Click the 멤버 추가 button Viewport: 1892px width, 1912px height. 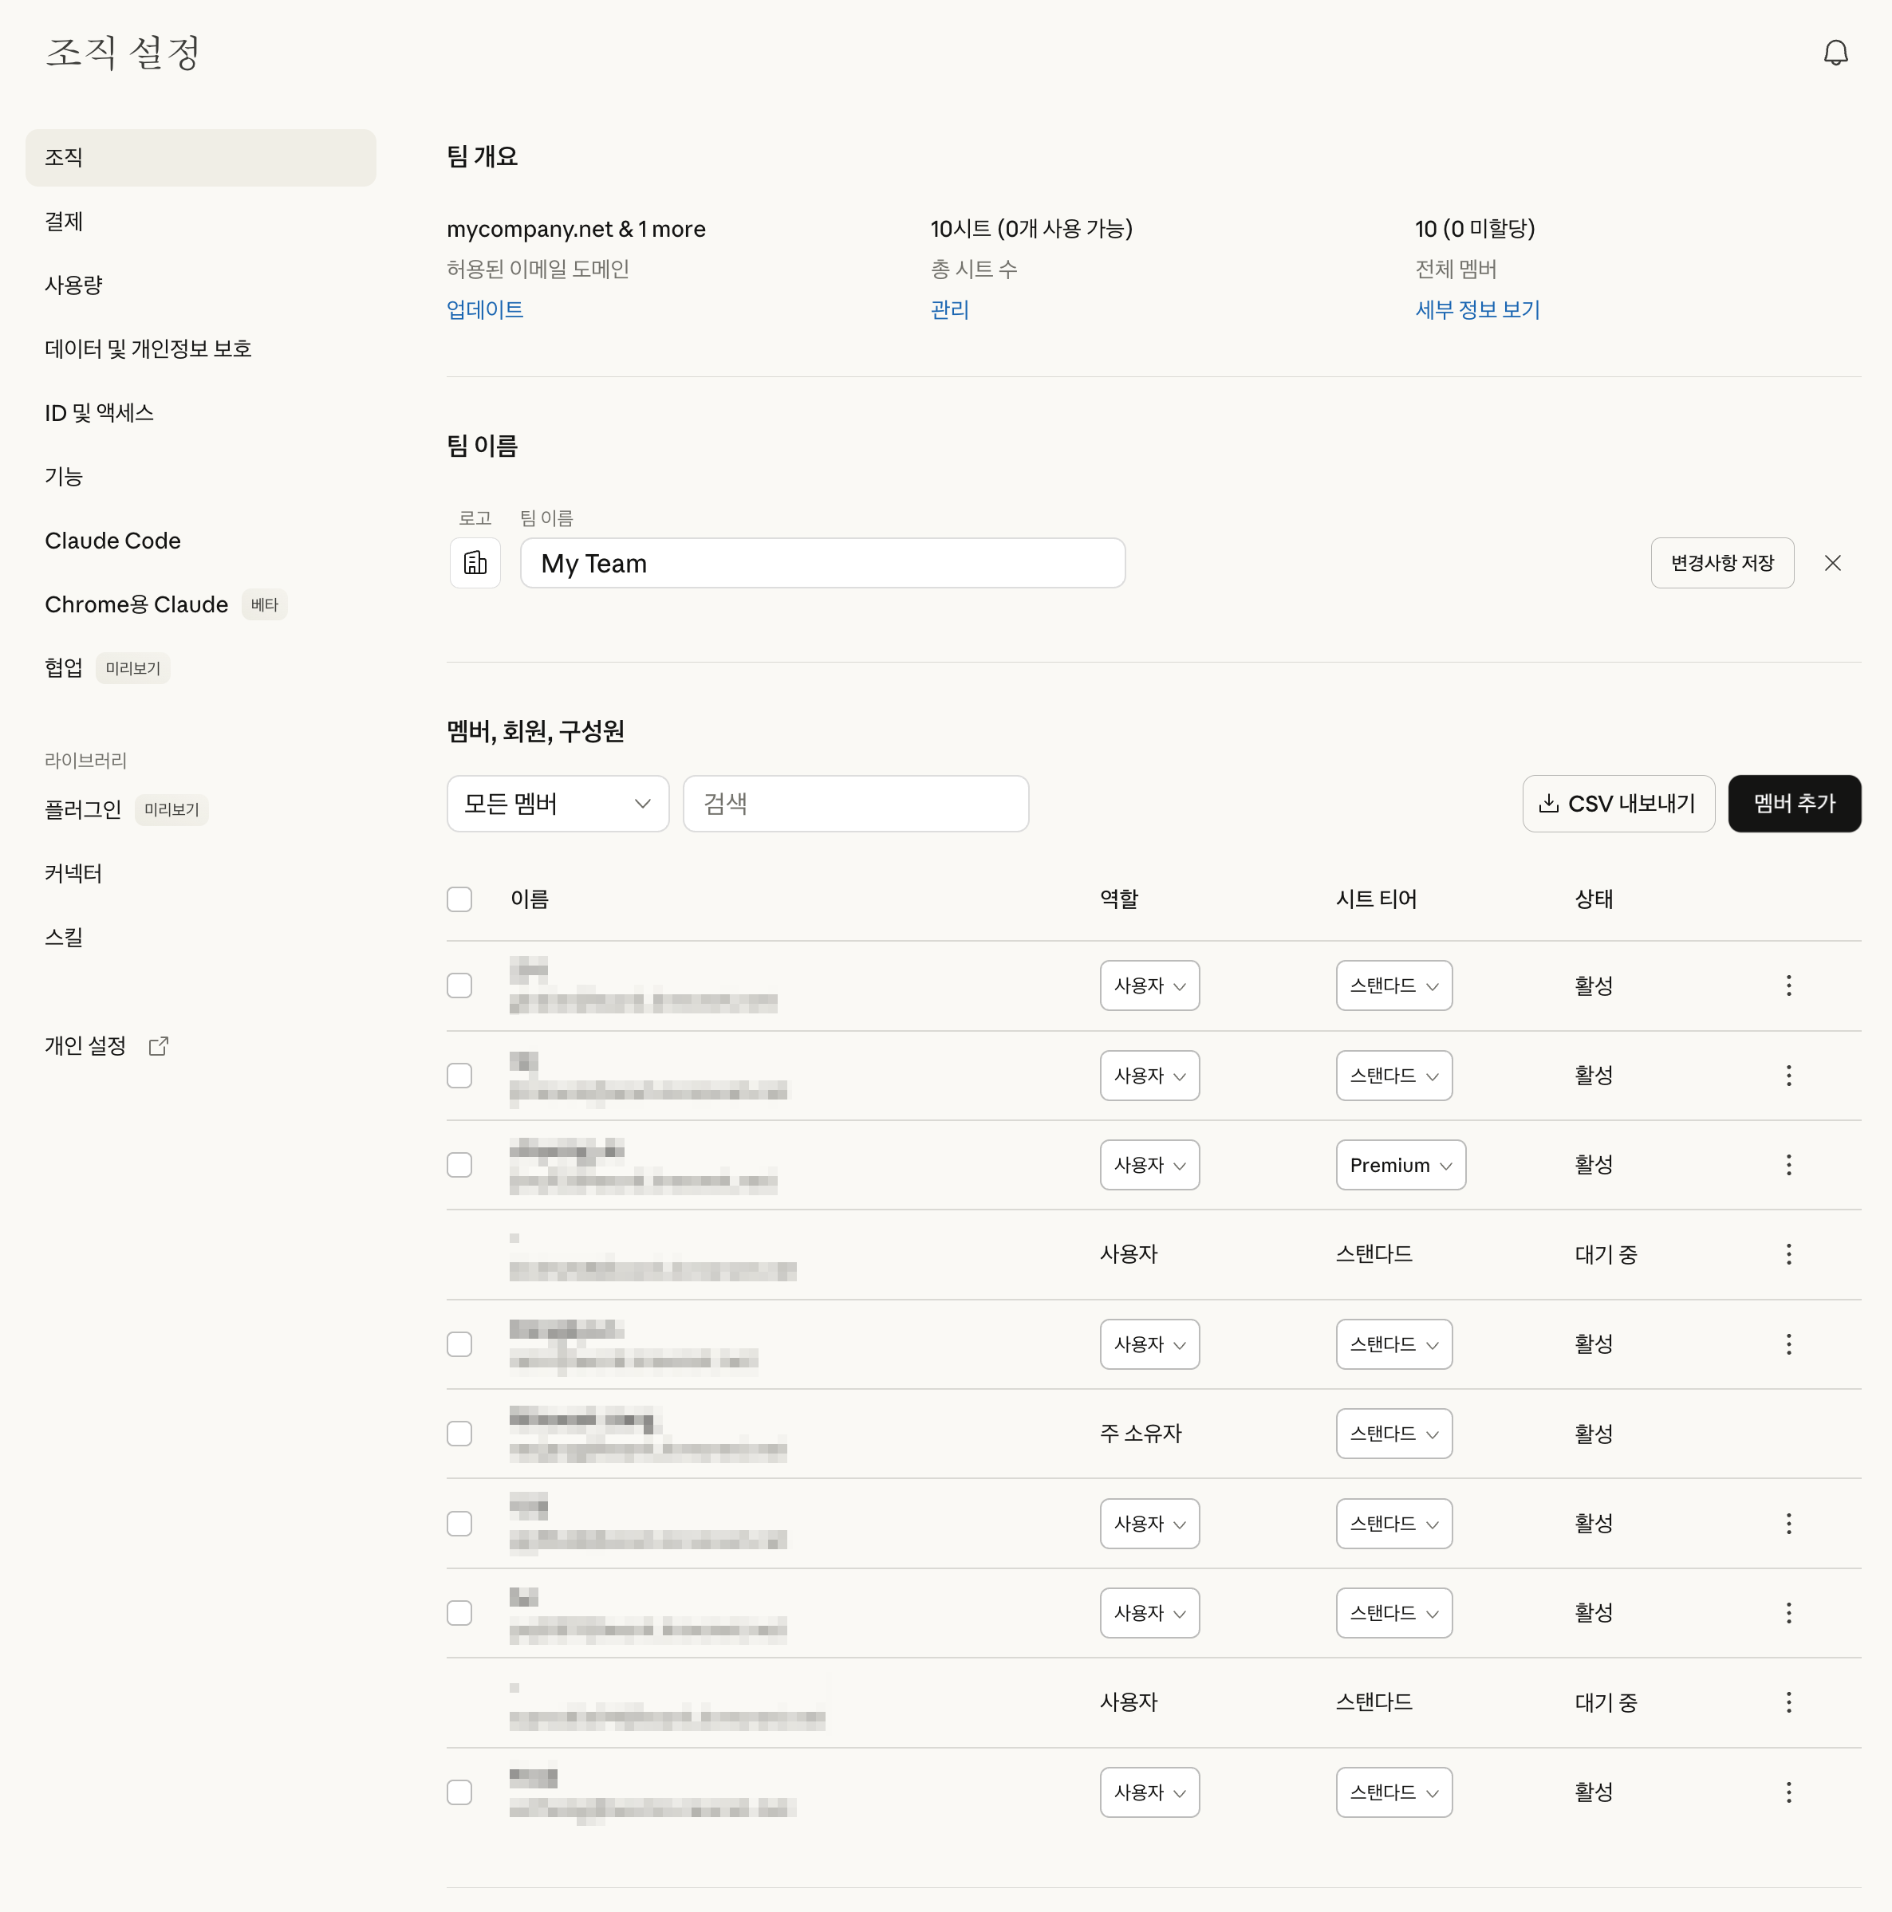point(1793,804)
